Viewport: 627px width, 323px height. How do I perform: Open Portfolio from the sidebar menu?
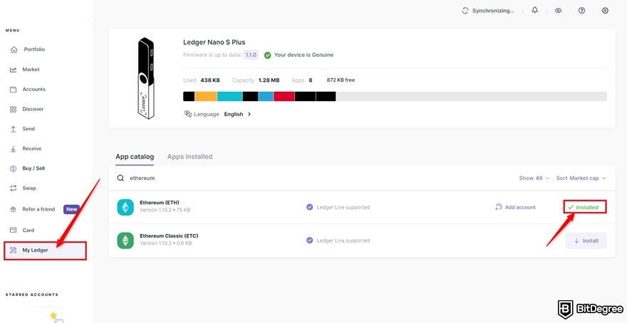coord(34,50)
